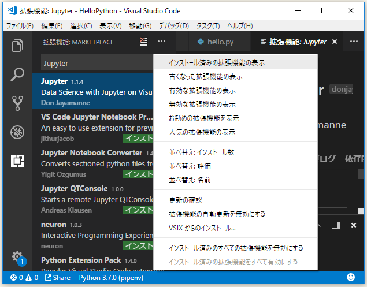Clear extensions search results icon
The width and height of the screenshot is (367, 287).
point(144,42)
